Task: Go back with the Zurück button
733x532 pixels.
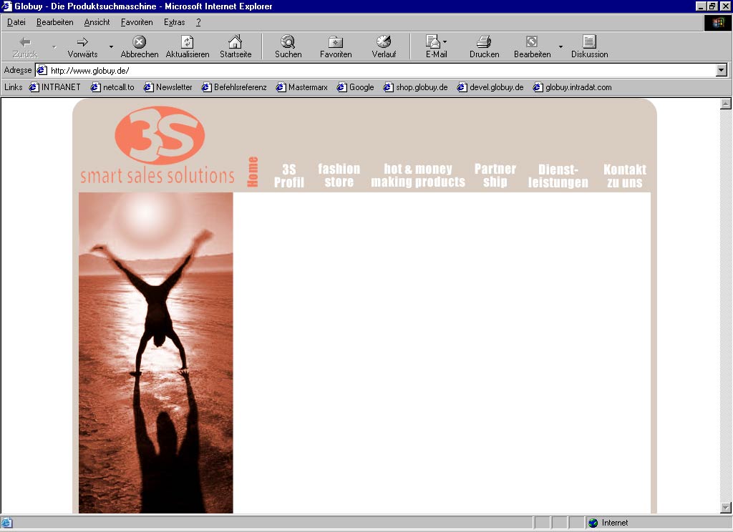Action: tap(25, 46)
